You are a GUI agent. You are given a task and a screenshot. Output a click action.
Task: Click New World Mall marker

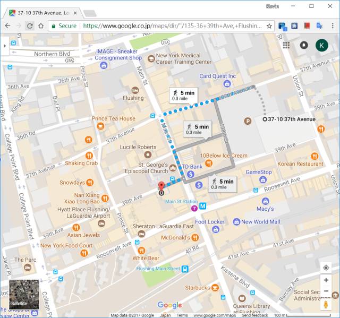236,222
